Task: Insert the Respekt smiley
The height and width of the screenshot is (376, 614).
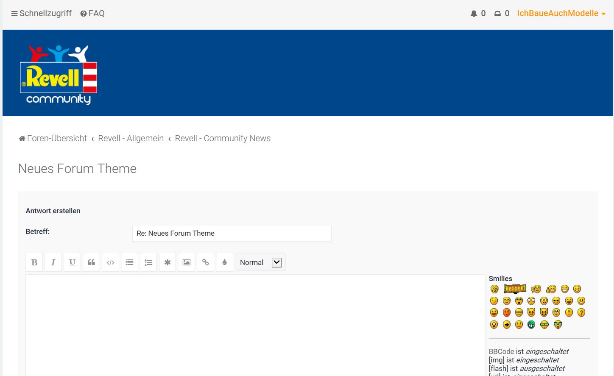Action: (x=515, y=289)
